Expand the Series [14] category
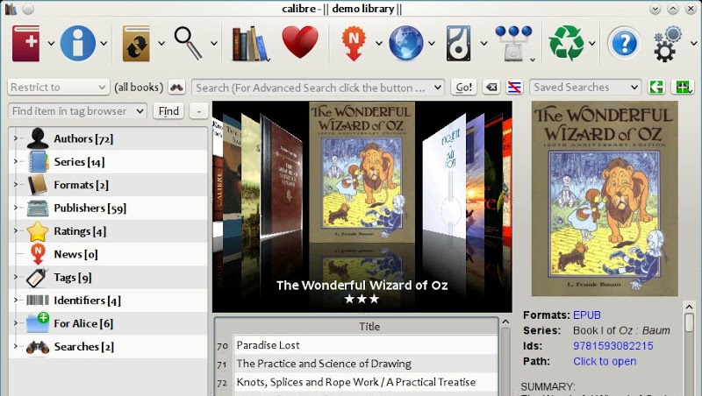The image size is (702, 396). click(15, 161)
